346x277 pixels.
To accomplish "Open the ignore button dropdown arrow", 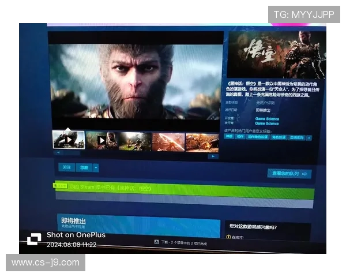I will pos(96,168).
